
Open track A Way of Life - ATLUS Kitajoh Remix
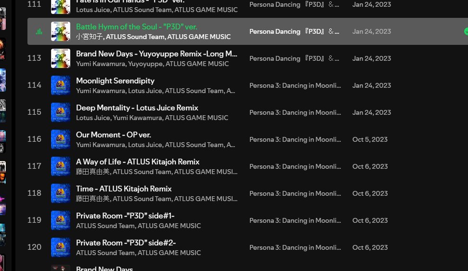click(138, 162)
